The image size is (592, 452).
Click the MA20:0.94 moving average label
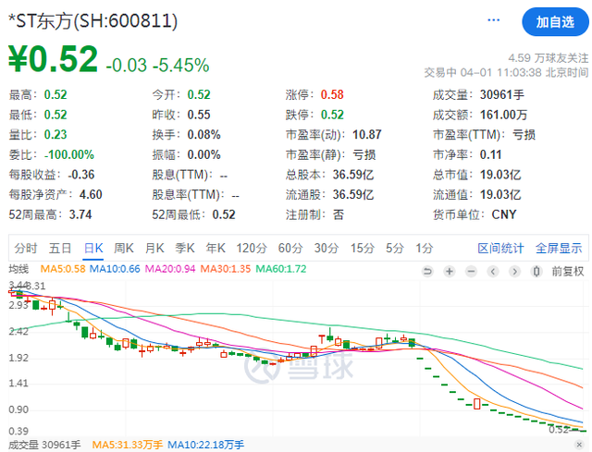point(170,269)
